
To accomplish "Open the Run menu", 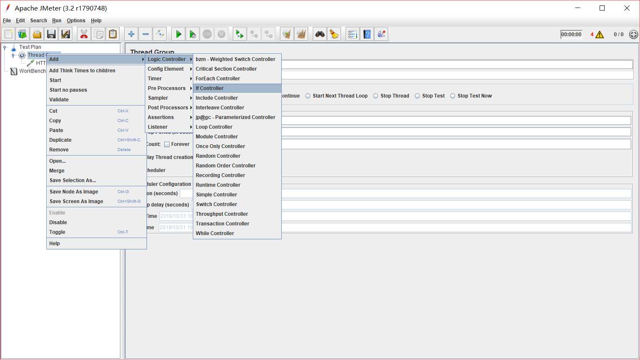I will (57, 21).
